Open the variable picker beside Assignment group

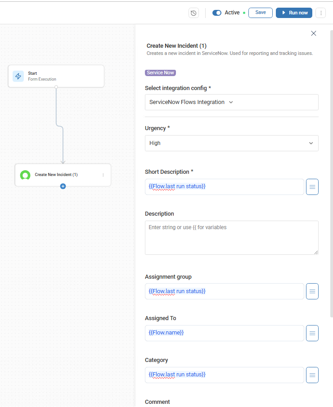tap(312, 291)
